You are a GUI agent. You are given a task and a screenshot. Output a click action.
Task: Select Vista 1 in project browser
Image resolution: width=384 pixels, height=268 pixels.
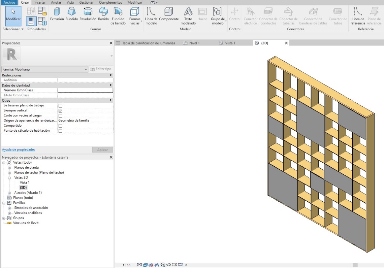[x=25, y=182]
